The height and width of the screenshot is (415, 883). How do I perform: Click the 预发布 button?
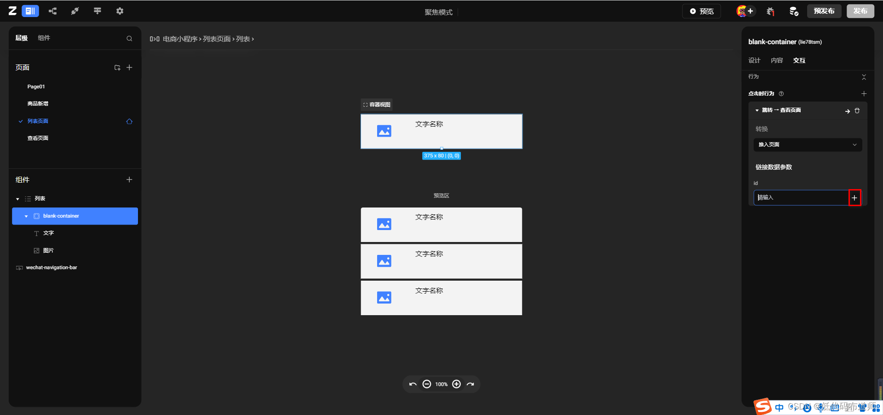click(824, 11)
